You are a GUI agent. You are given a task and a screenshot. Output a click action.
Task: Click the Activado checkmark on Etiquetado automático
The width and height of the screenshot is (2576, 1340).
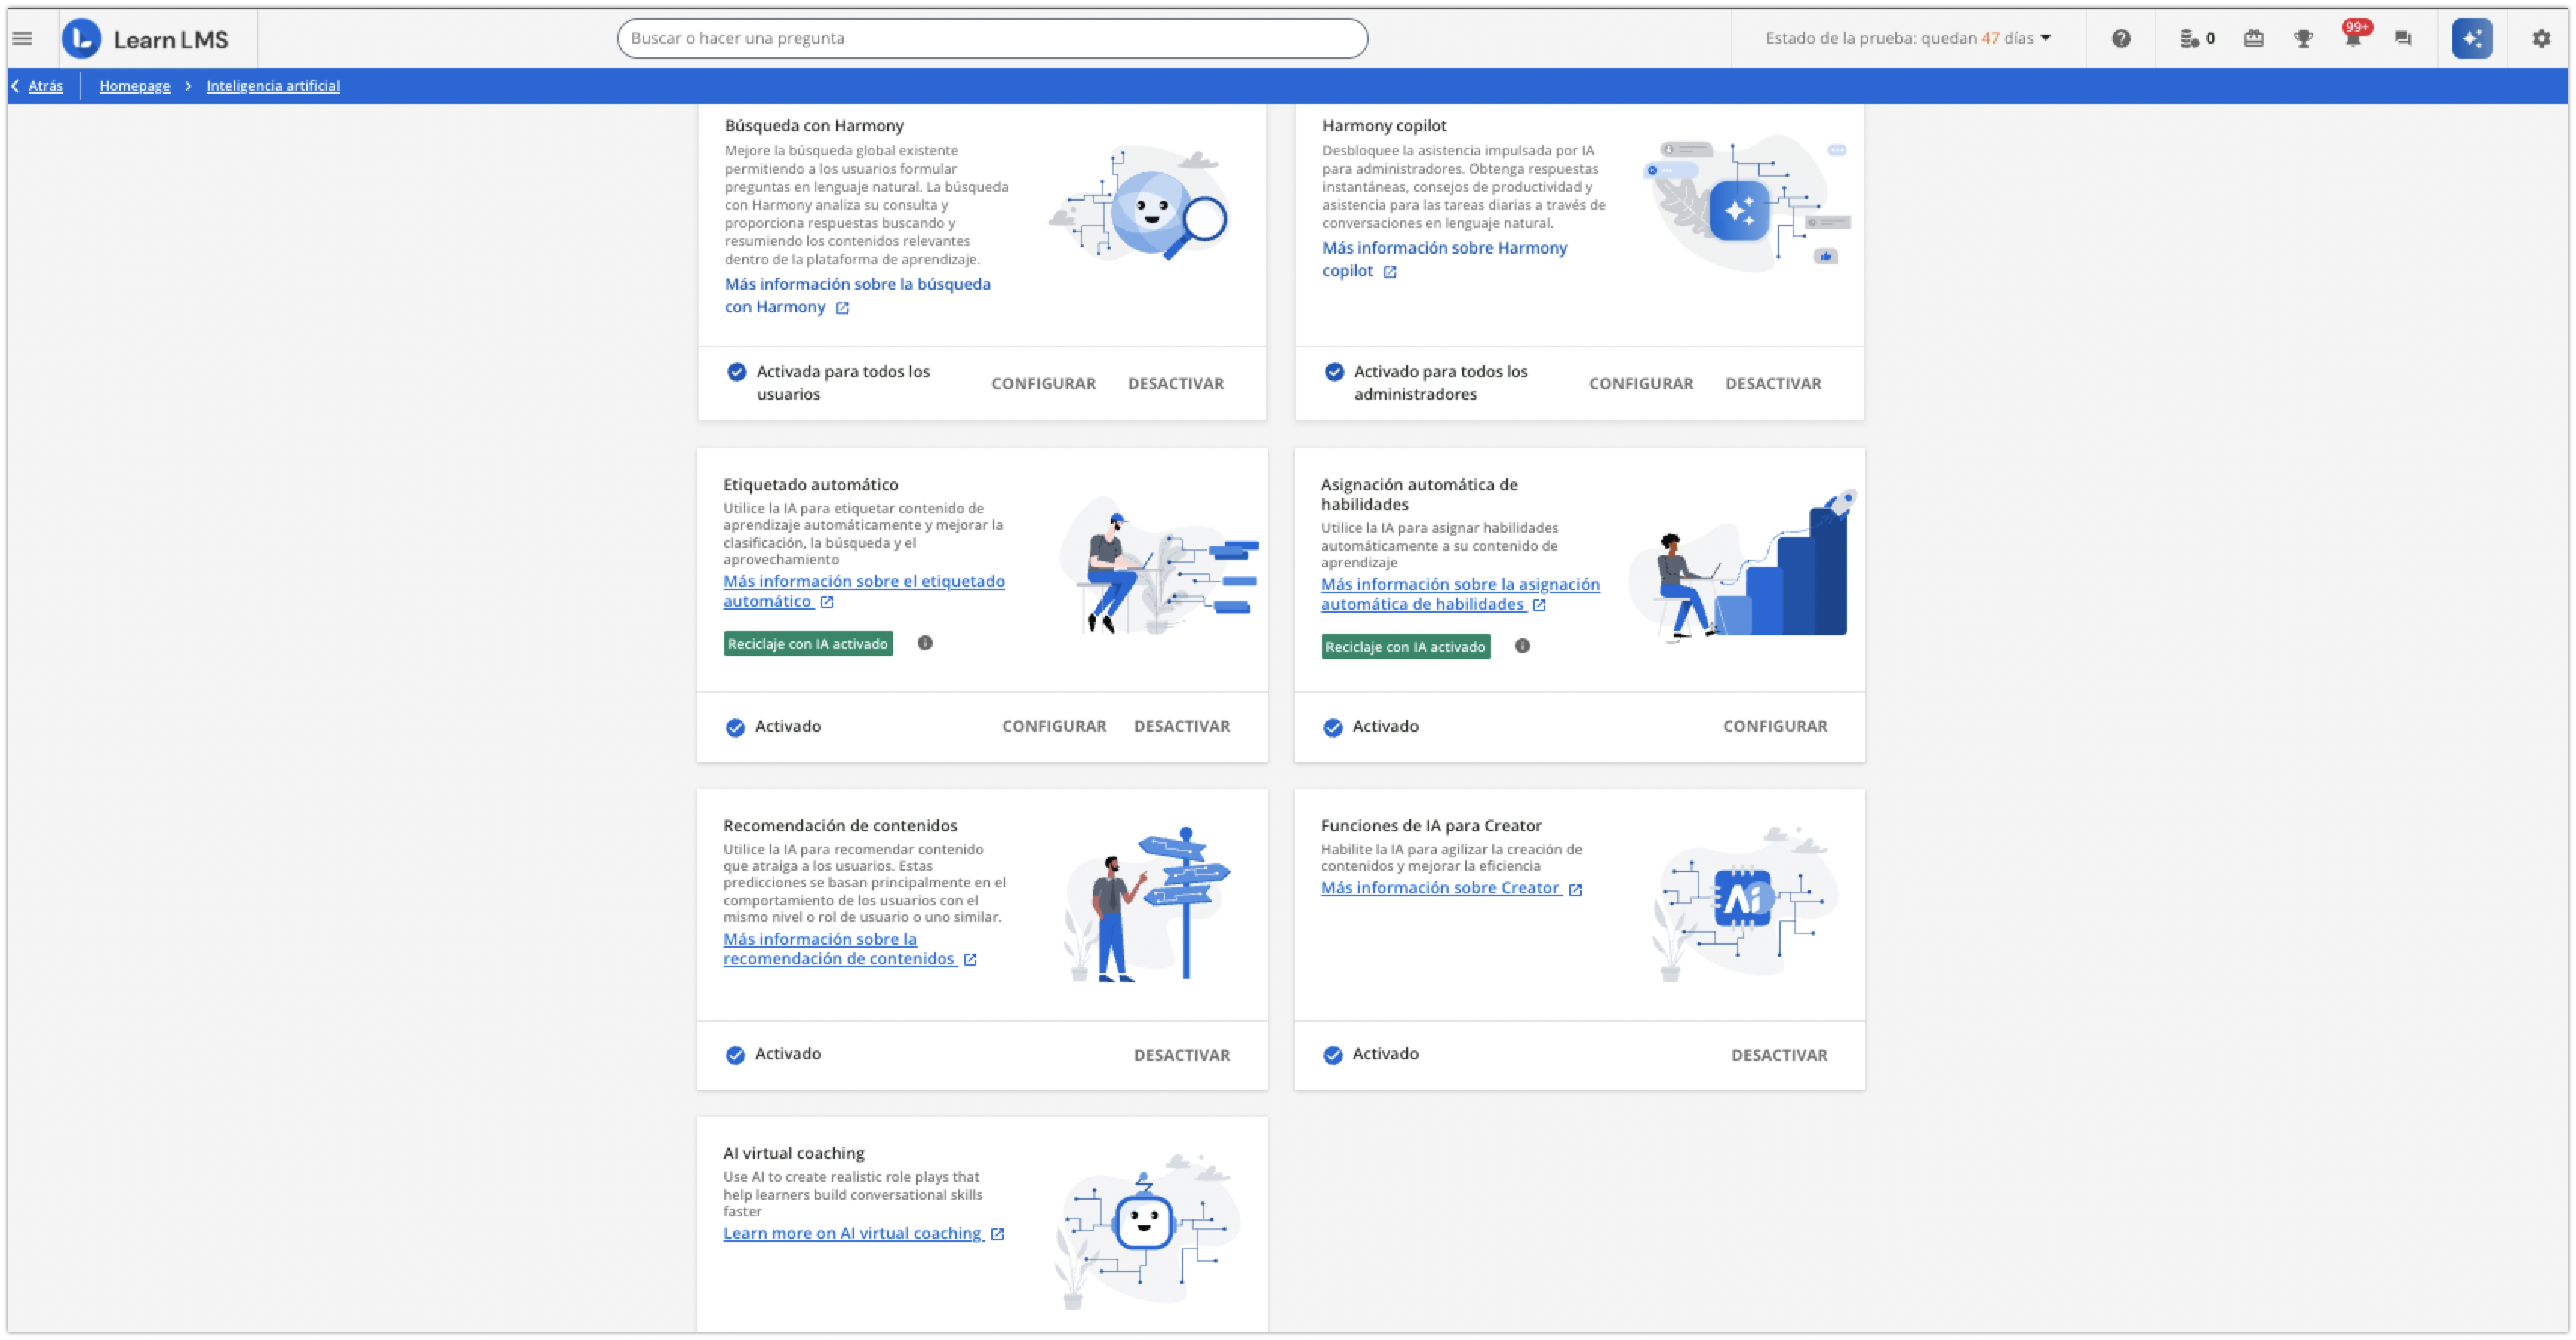coord(736,727)
